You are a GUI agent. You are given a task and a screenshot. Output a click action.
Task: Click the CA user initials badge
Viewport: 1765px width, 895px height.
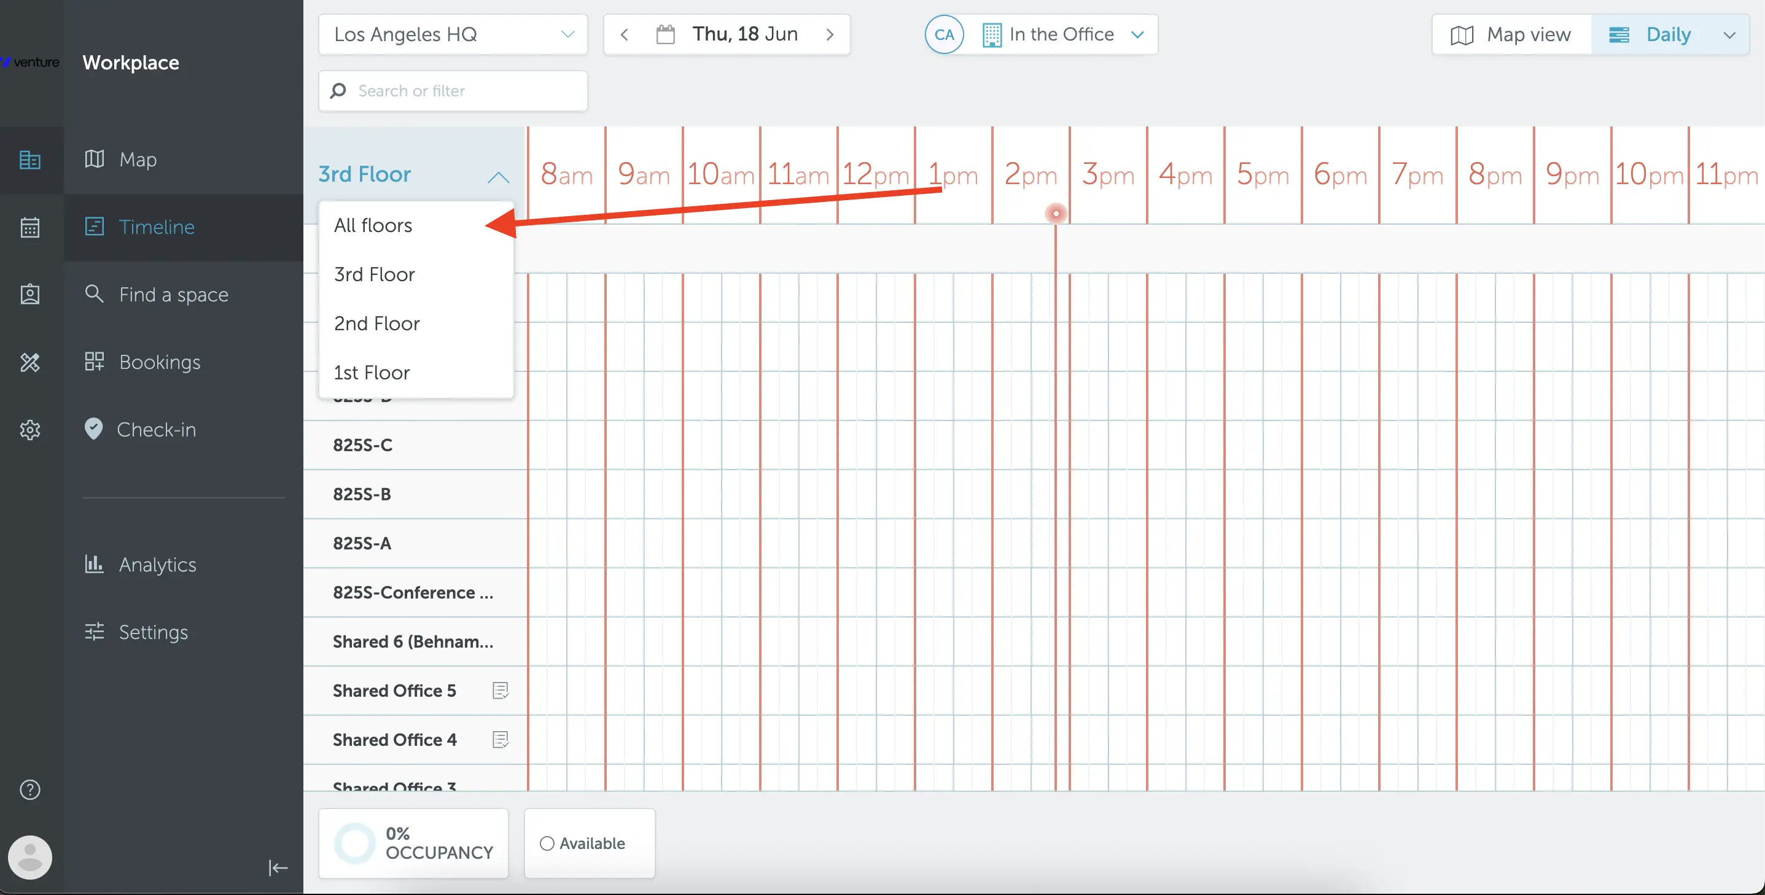pos(944,34)
